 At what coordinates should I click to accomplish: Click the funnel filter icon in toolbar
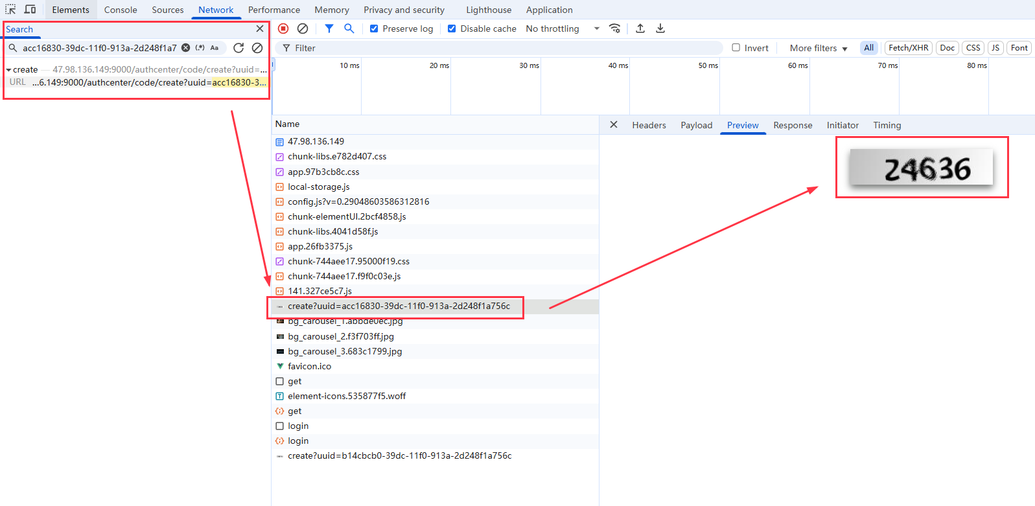(x=329, y=29)
